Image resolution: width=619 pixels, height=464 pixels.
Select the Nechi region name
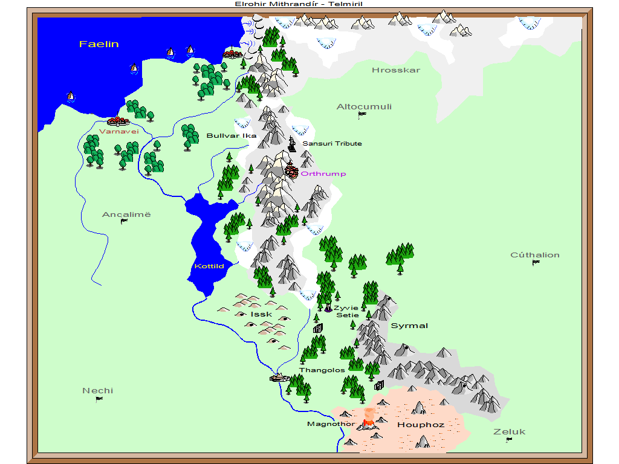(98, 391)
